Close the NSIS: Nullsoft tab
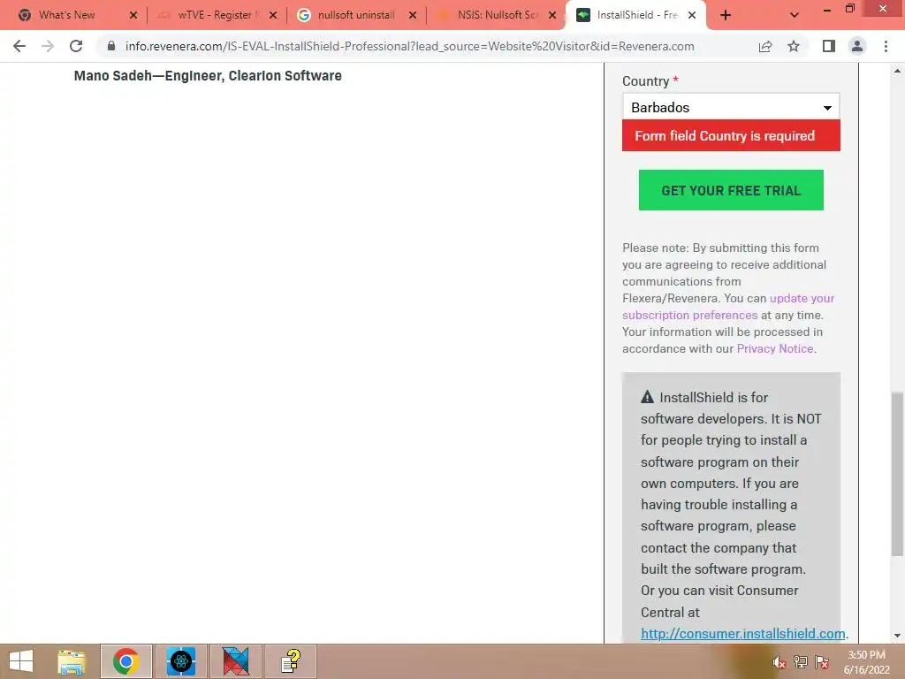905x679 pixels. pyautogui.click(x=552, y=15)
